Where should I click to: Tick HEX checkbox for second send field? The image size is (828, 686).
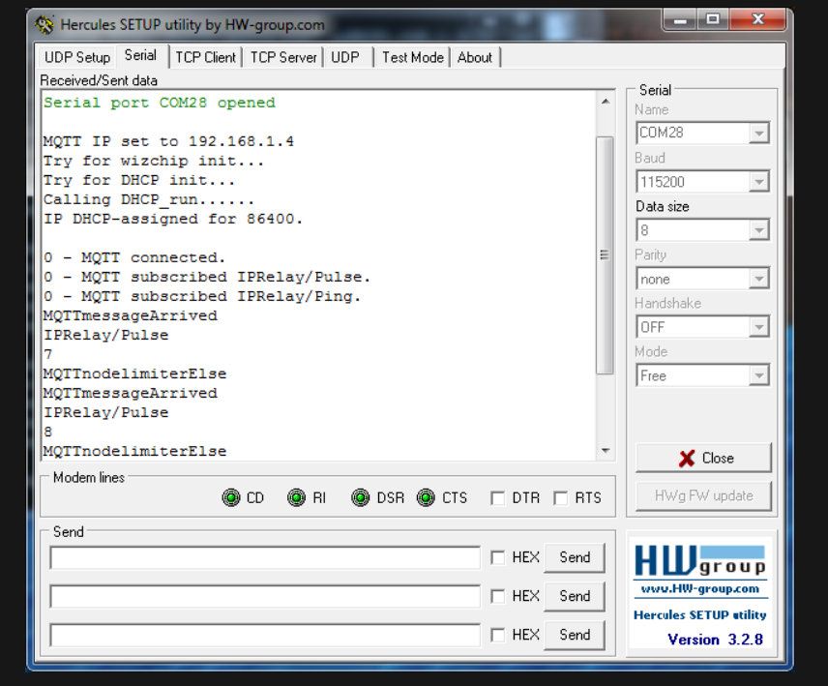point(497,596)
